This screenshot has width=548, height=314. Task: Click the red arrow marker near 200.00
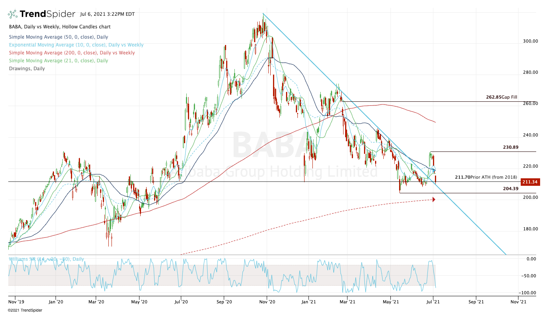click(x=434, y=200)
